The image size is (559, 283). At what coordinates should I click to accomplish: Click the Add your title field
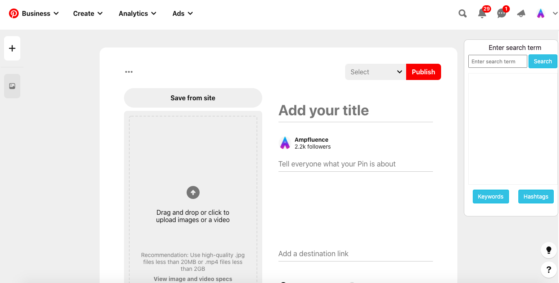click(355, 110)
